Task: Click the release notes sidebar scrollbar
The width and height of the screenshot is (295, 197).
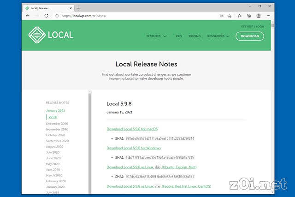Action: pos(90,143)
